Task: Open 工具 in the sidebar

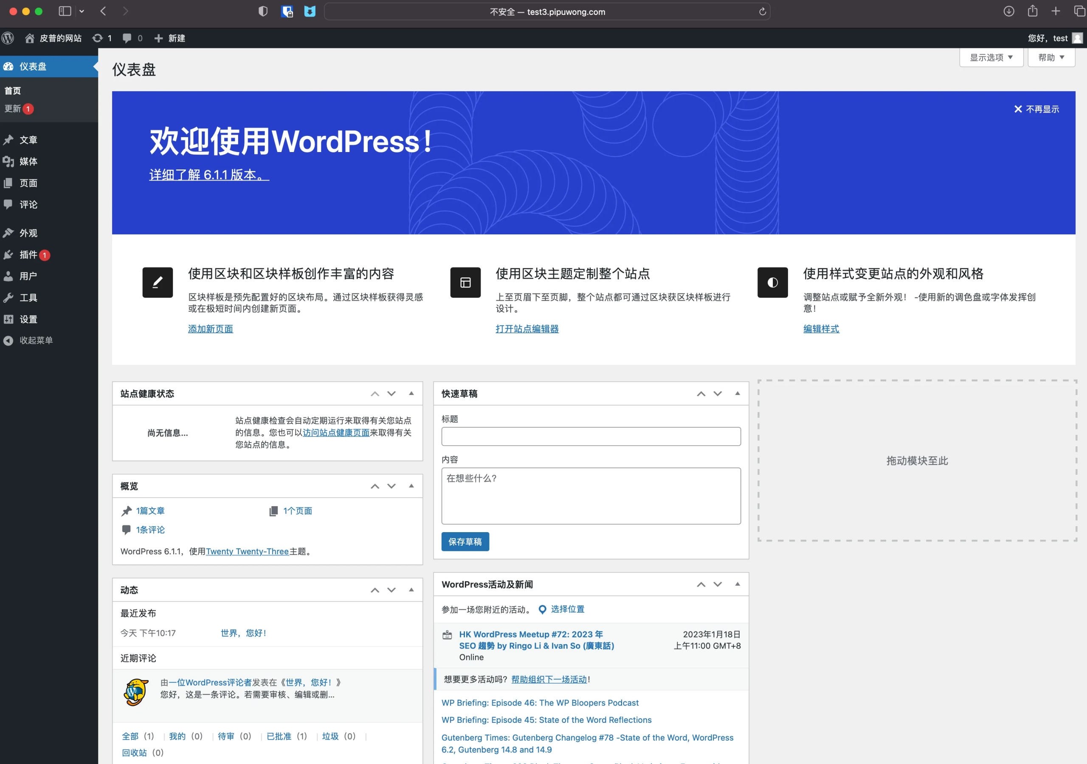Action: tap(28, 297)
